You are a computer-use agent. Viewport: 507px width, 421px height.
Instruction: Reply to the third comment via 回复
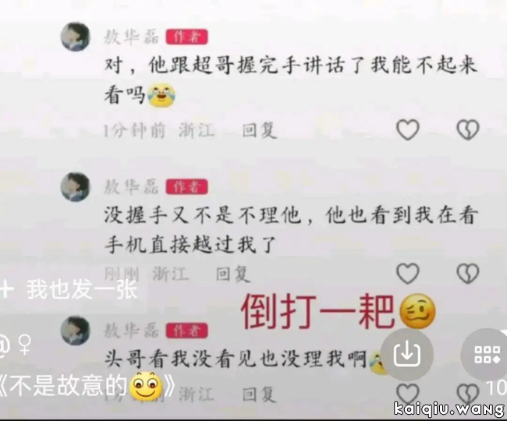point(259,394)
